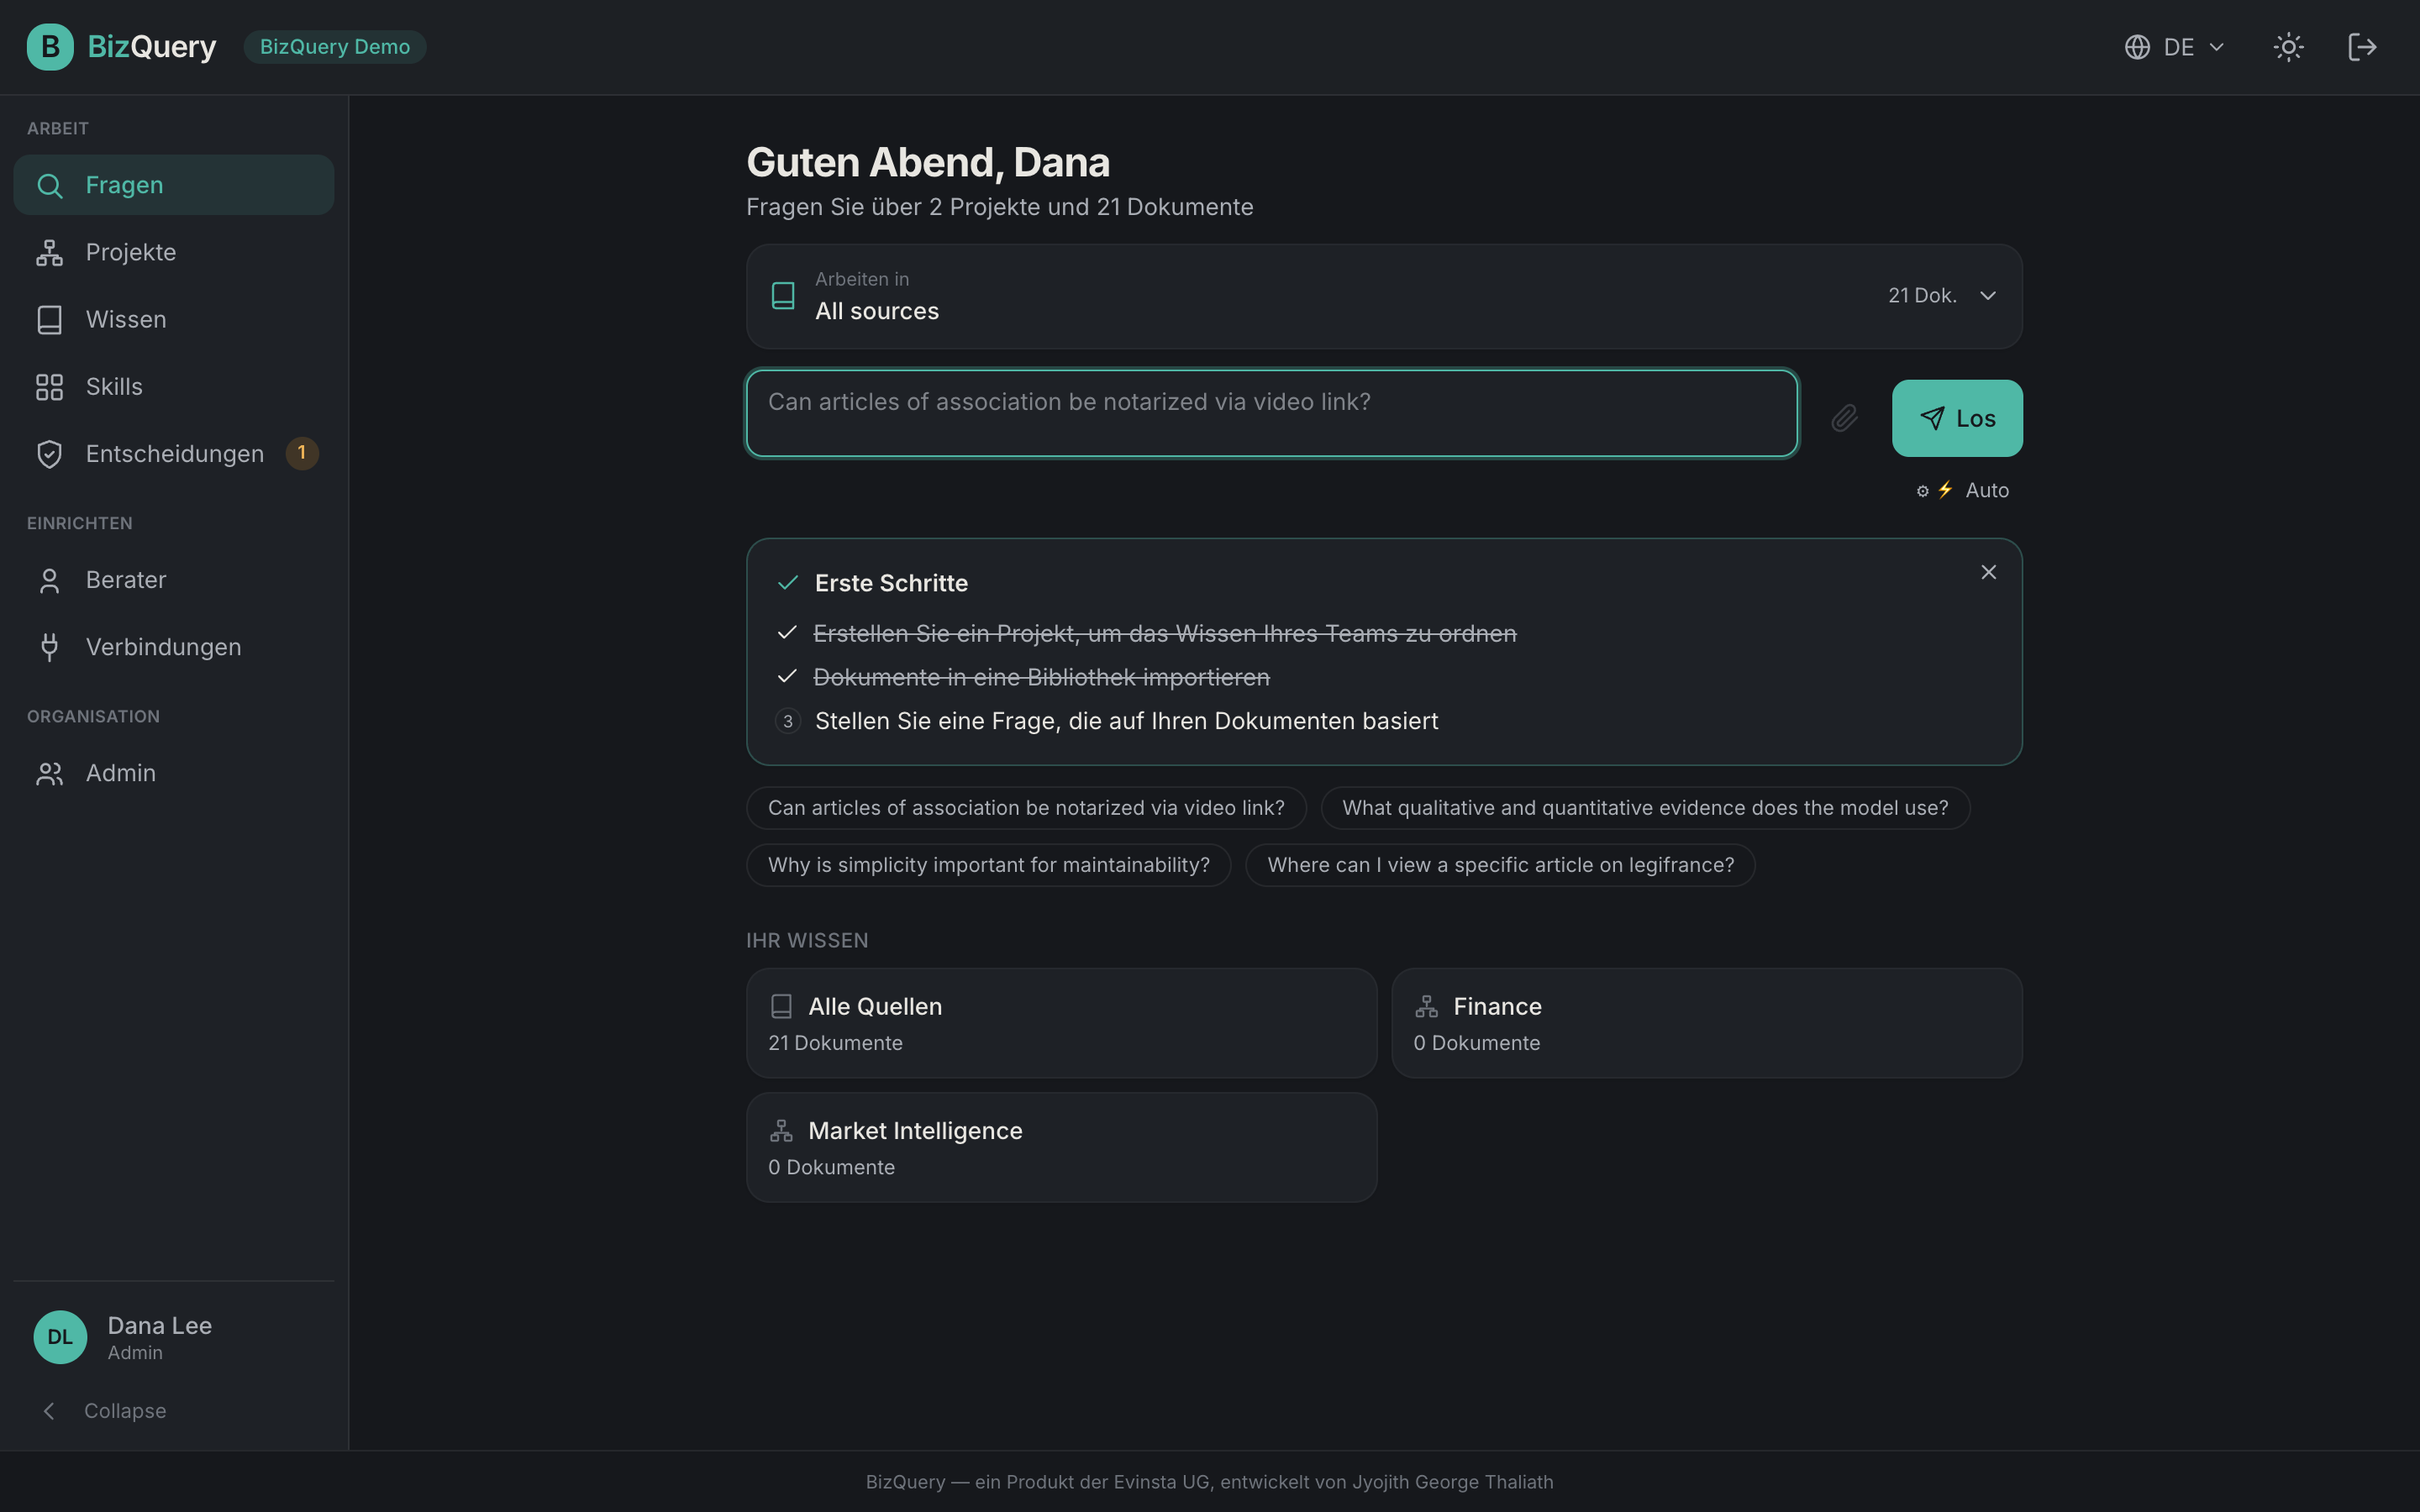
Task: Click the Dokumente importieren completed step
Action: click(x=1041, y=677)
